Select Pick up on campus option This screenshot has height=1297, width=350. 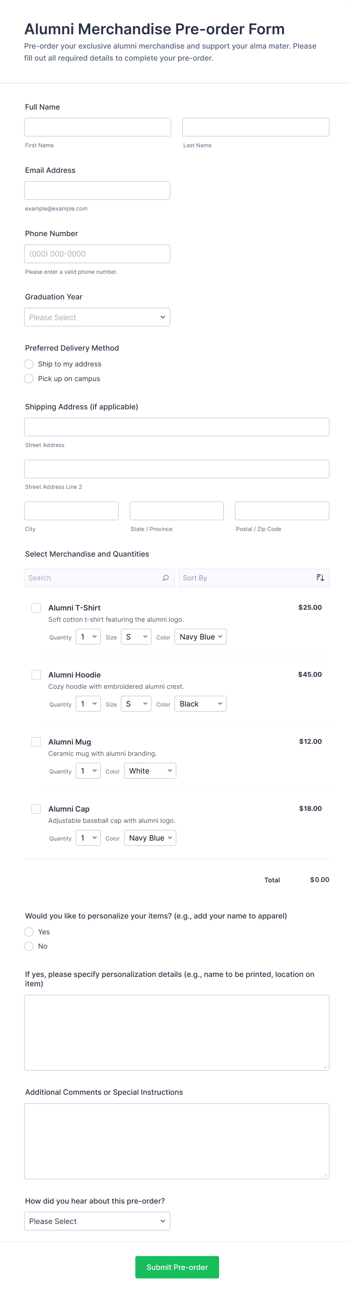point(29,378)
